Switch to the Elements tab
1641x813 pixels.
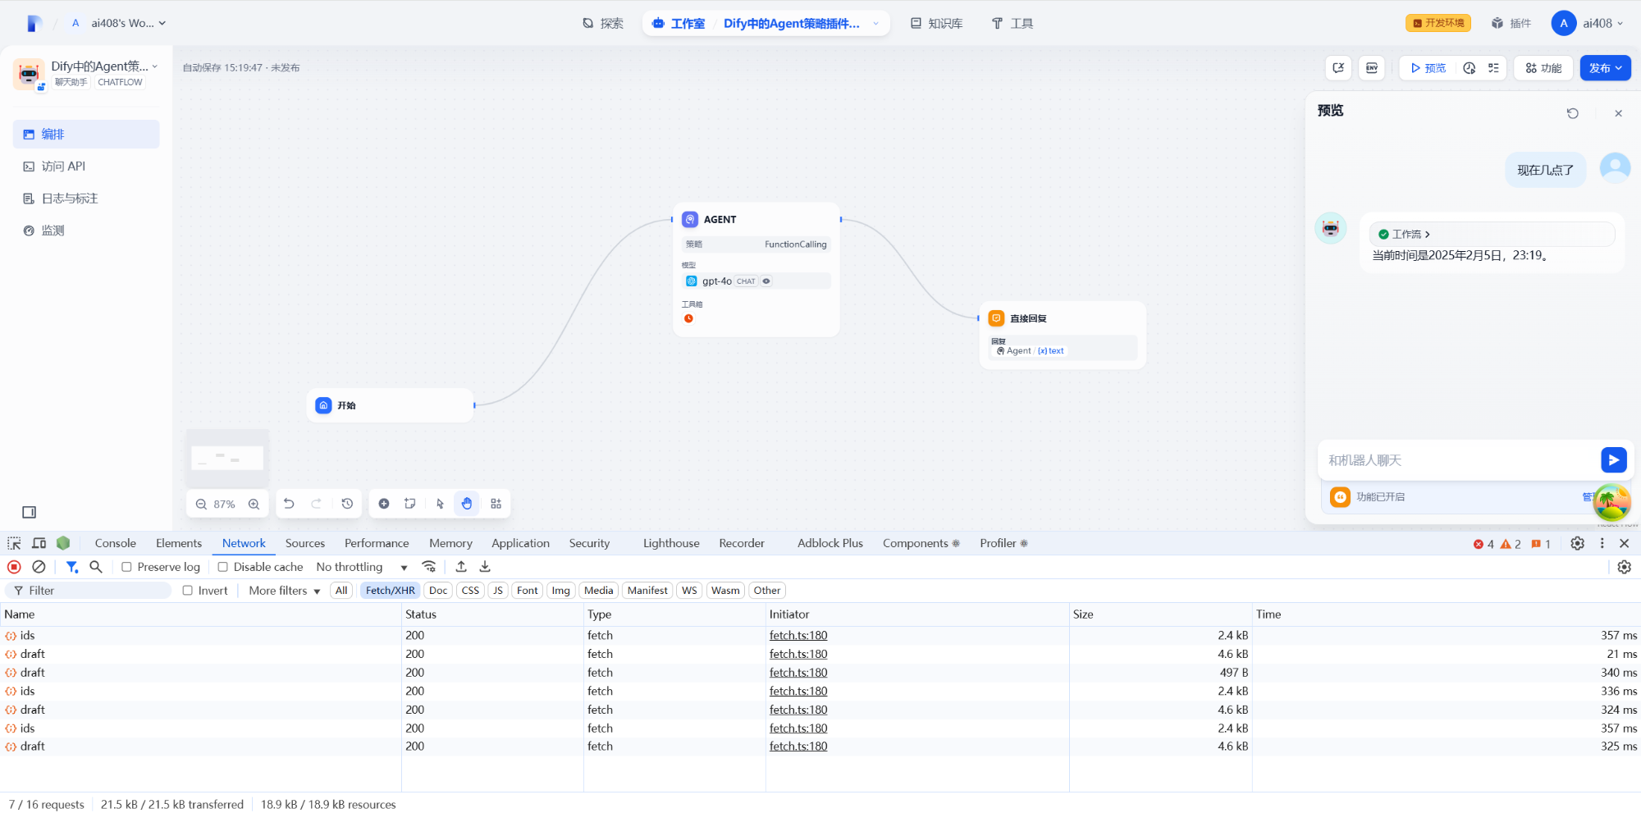[x=179, y=543]
